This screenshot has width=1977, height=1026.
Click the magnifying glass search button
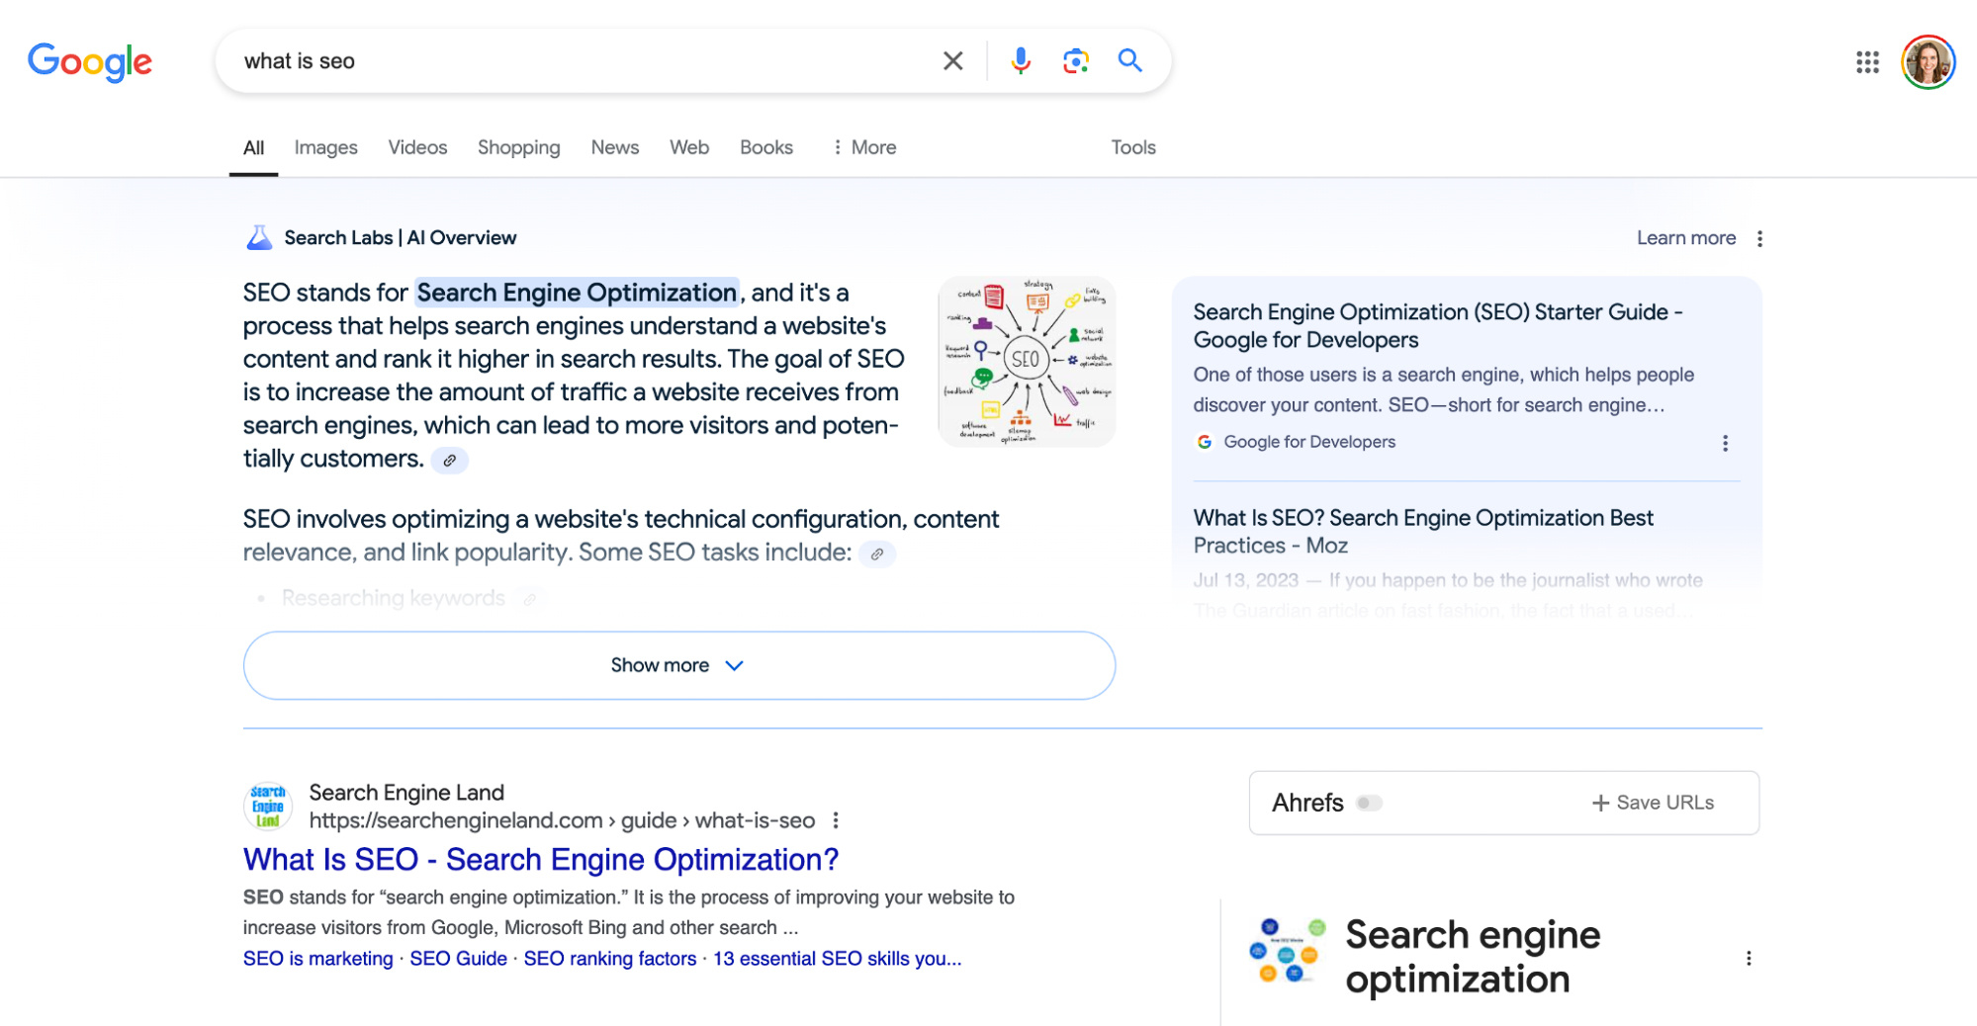1129,60
